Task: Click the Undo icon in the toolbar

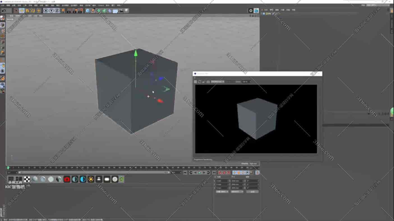Action: (x=4, y=11)
